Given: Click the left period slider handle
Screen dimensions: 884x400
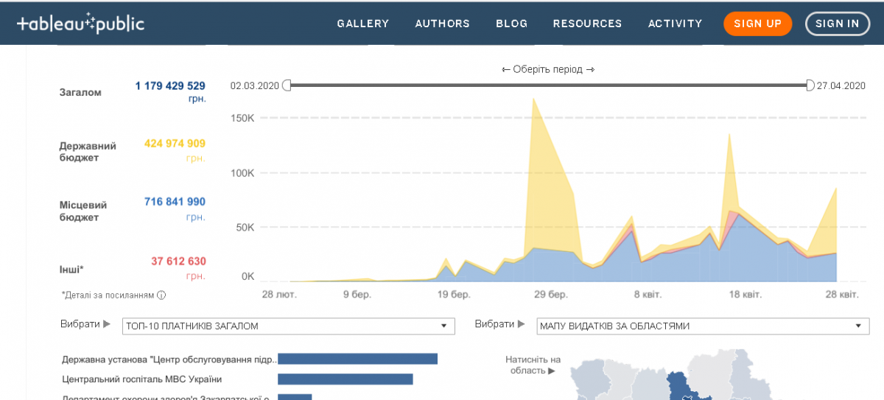Looking at the screenshot, I should [x=287, y=85].
